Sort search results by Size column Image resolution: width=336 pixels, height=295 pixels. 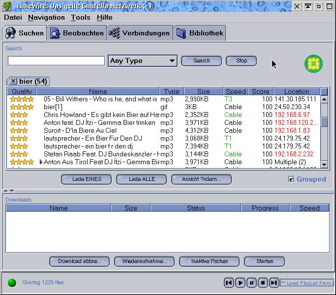[x=203, y=91]
